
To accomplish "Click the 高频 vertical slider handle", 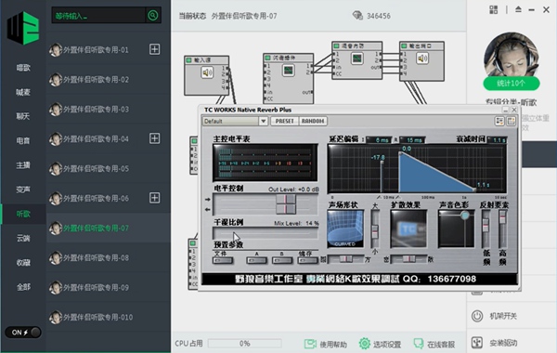I will tap(502, 216).
